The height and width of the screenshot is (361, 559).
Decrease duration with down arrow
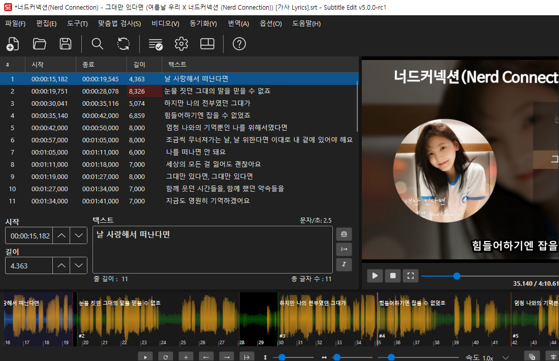(x=79, y=266)
